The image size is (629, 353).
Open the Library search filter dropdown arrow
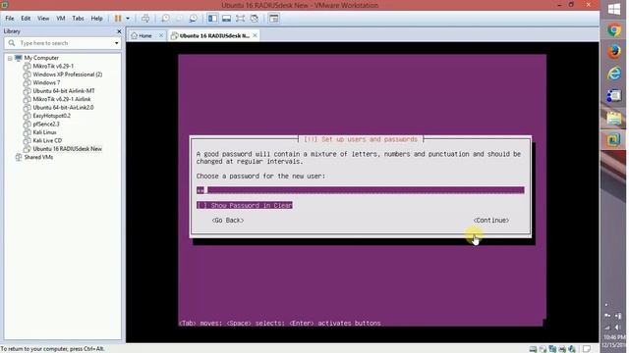pyautogui.click(x=117, y=43)
